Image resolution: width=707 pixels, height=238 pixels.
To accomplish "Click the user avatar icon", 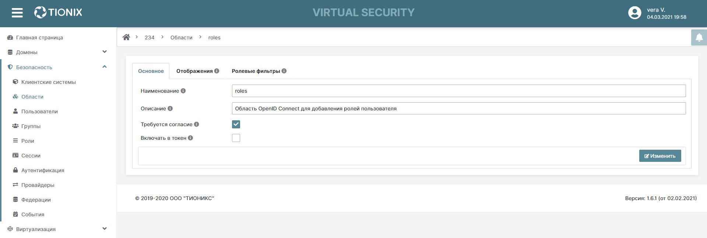I will click(x=634, y=13).
